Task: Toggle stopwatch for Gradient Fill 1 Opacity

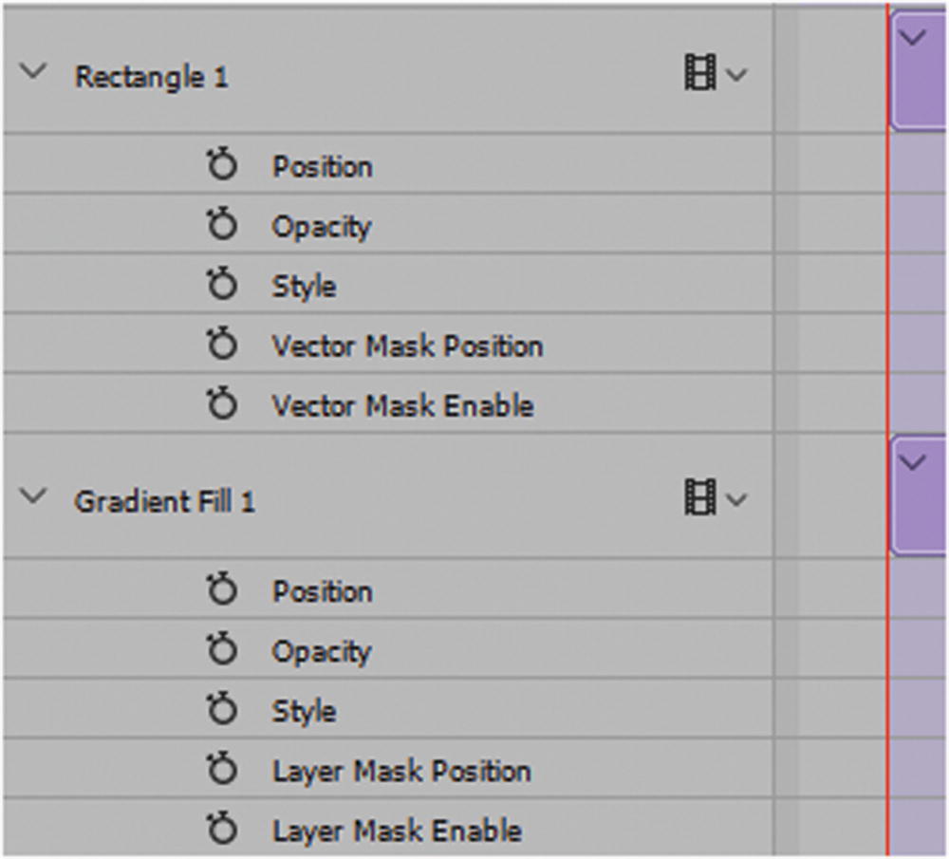Action: click(221, 651)
